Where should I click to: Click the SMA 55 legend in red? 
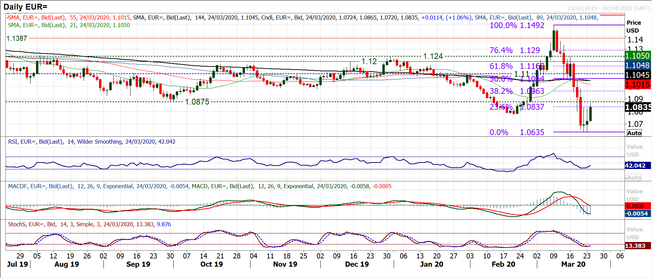[x=69, y=17]
